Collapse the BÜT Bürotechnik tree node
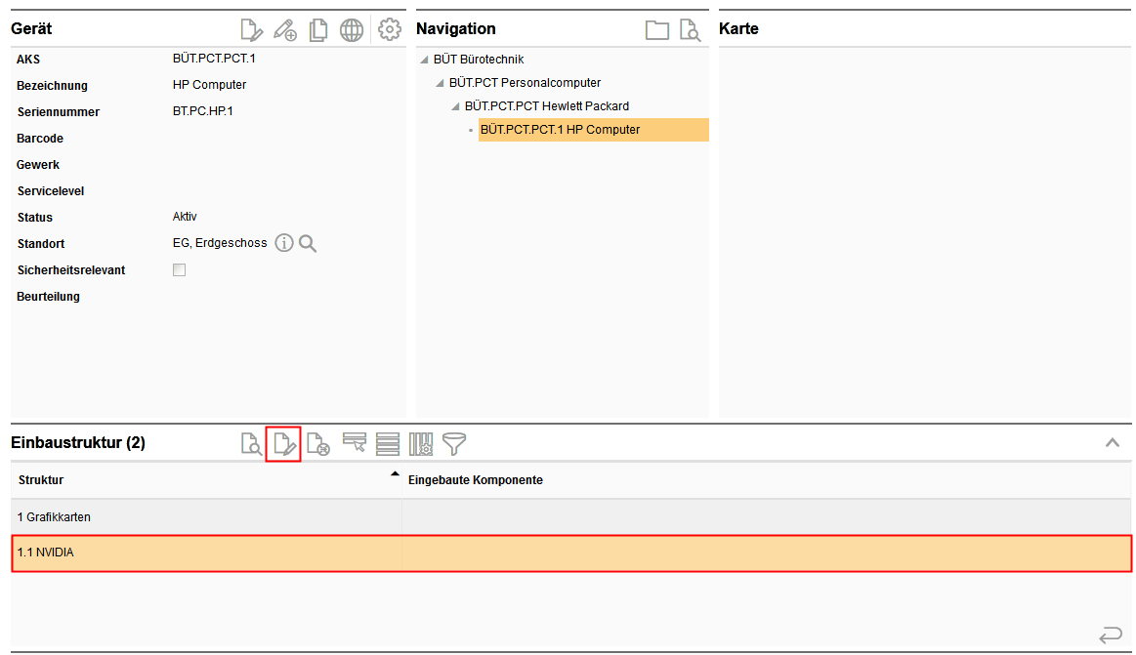This screenshot has width=1136, height=655. coord(424,60)
